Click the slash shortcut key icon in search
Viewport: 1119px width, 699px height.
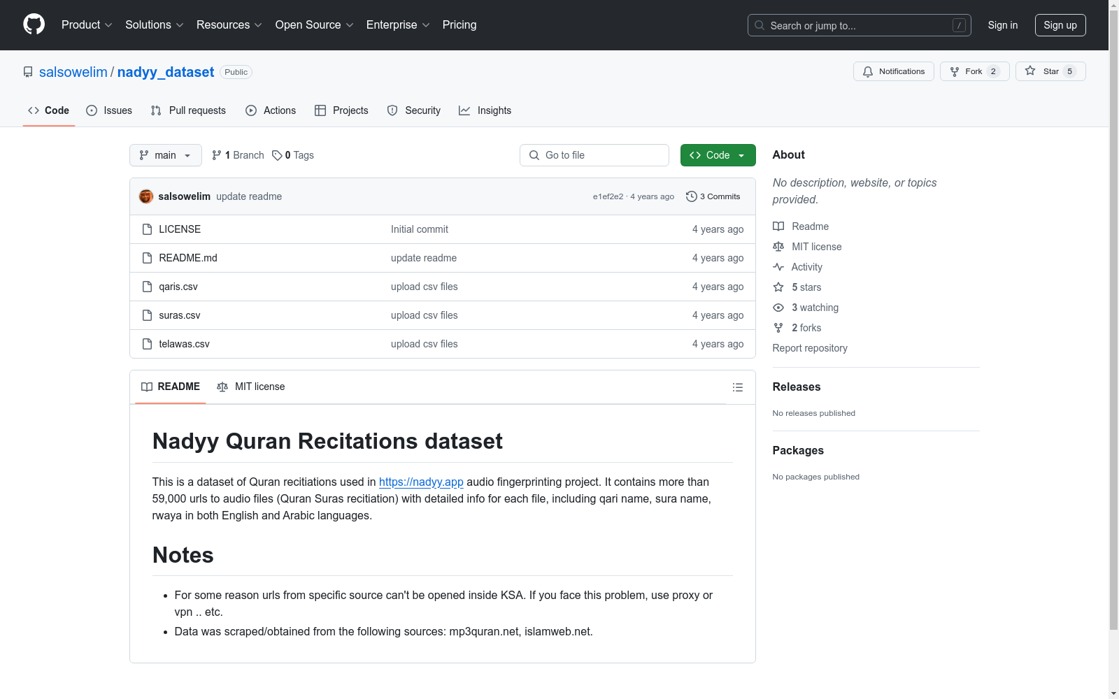click(959, 25)
